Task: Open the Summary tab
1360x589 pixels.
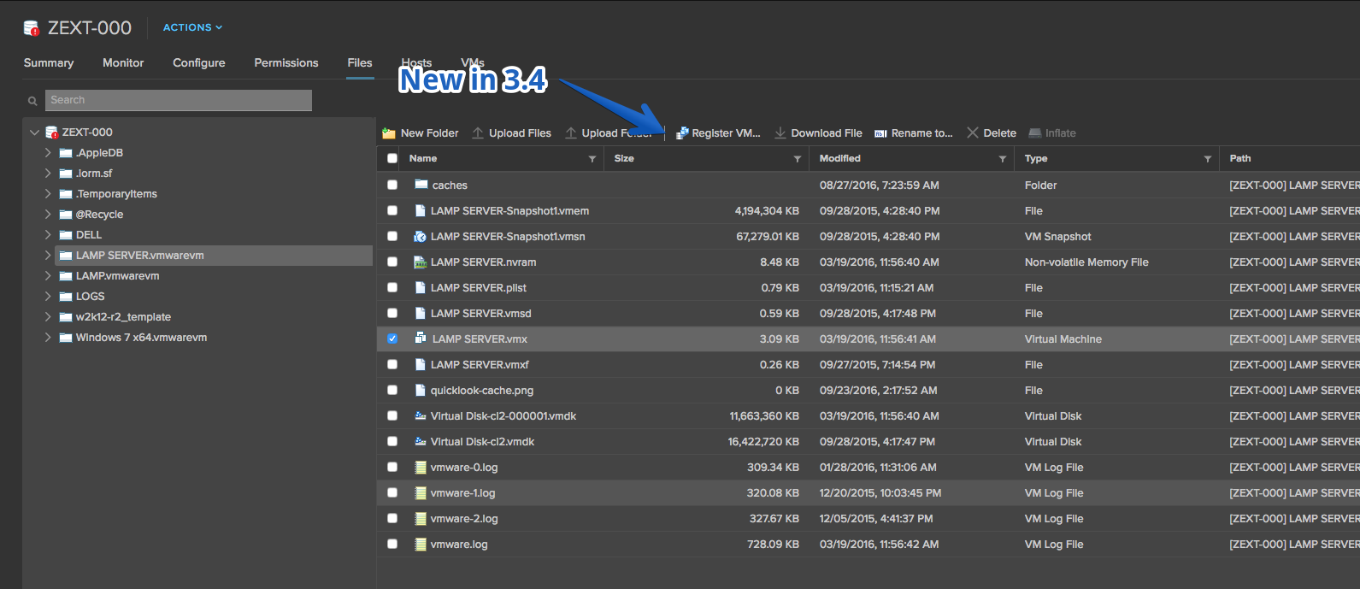Action: pyautogui.click(x=49, y=63)
